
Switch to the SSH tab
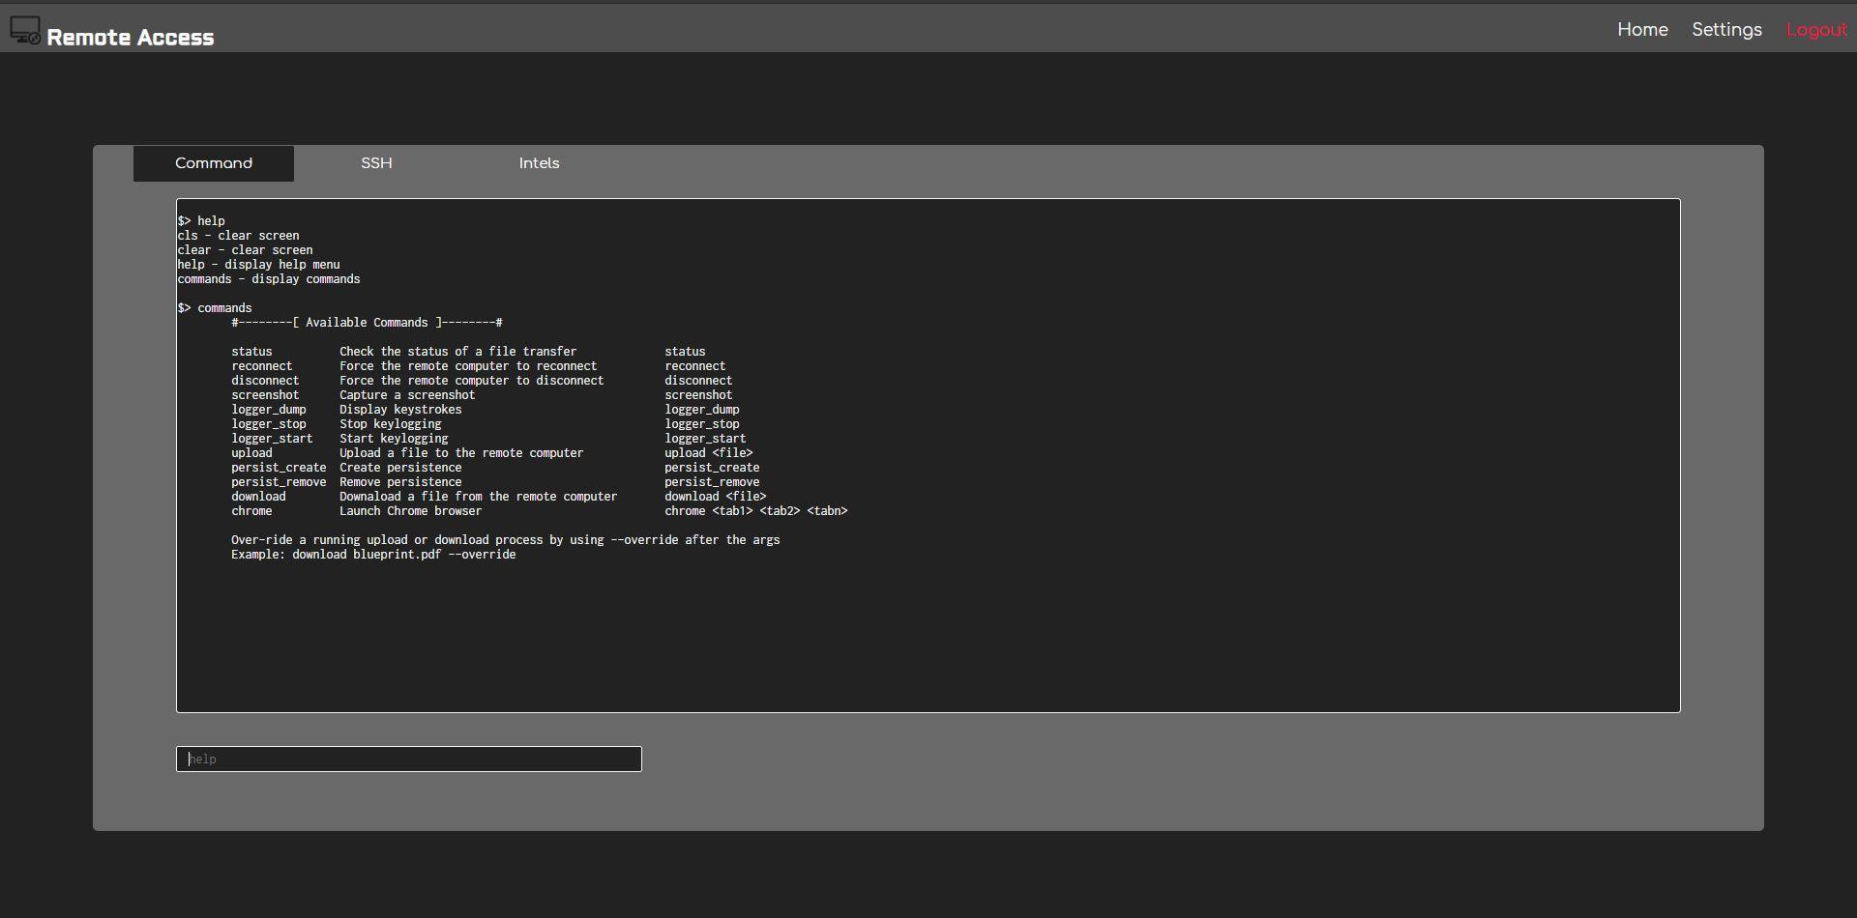tap(376, 163)
